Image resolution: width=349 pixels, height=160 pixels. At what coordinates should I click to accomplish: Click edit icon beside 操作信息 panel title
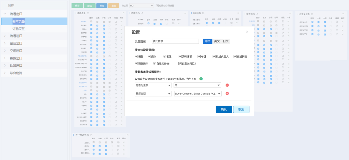click(257, 14)
